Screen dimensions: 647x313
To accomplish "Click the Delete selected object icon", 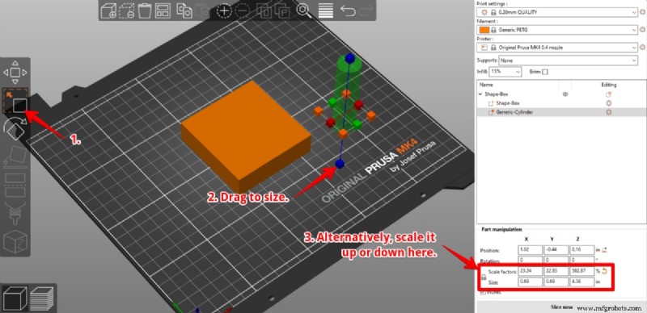I will [x=127, y=10].
